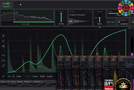Open the list menu icon beside 1 Bar
Viewport: 134px width, 90px height.
point(13,76)
